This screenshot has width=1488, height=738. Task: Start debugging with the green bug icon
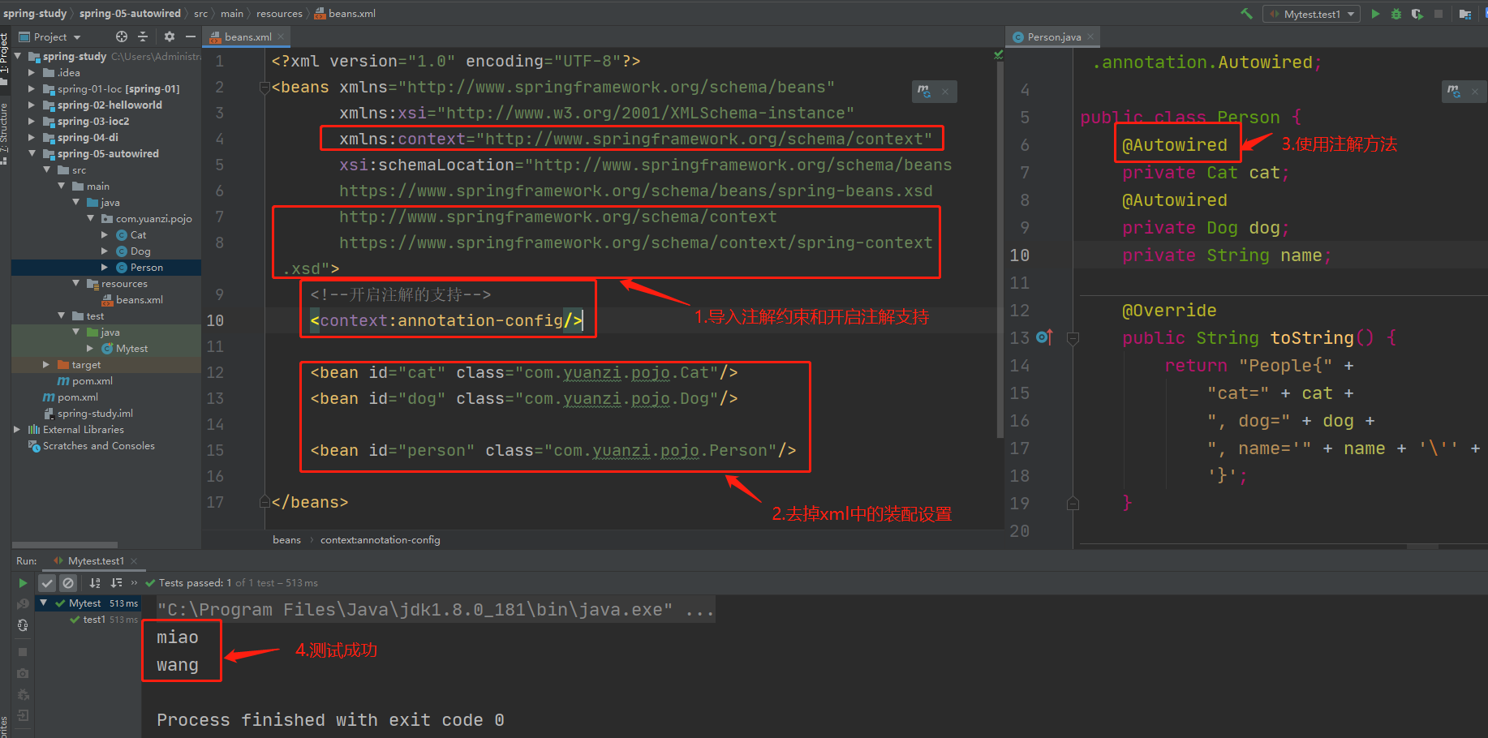1396,14
